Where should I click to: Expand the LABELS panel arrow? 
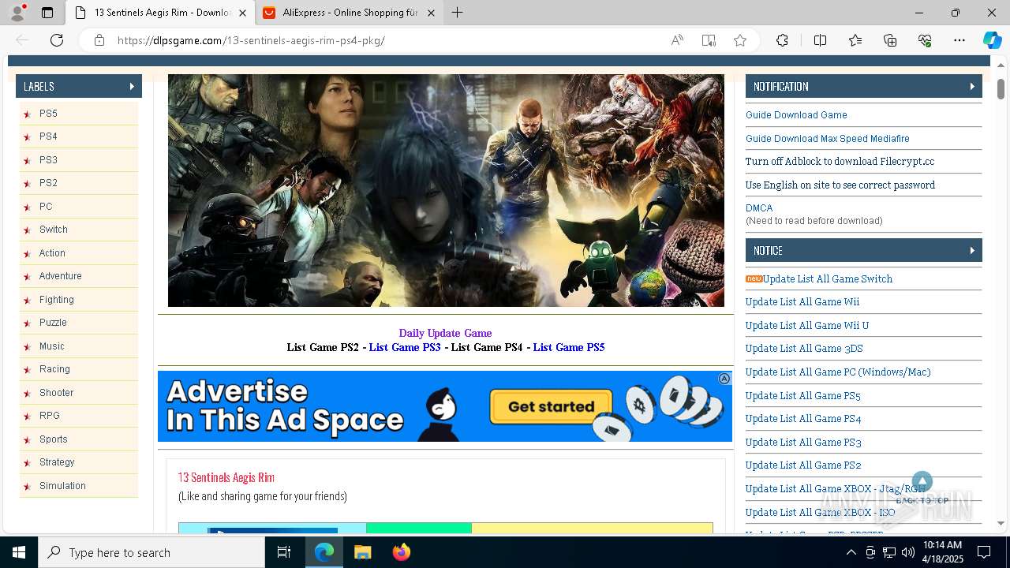132,86
